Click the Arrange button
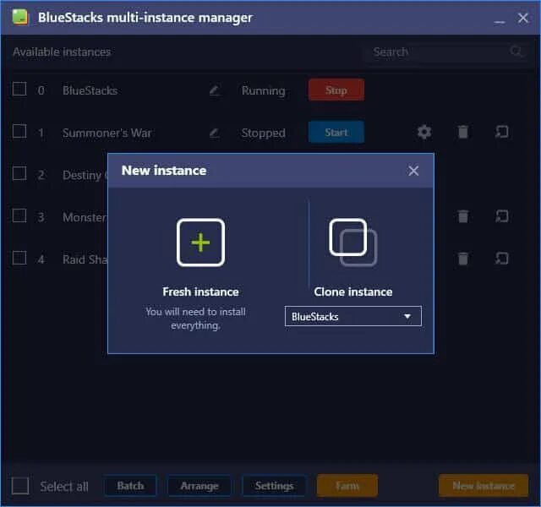The image size is (541, 507). pos(199,486)
